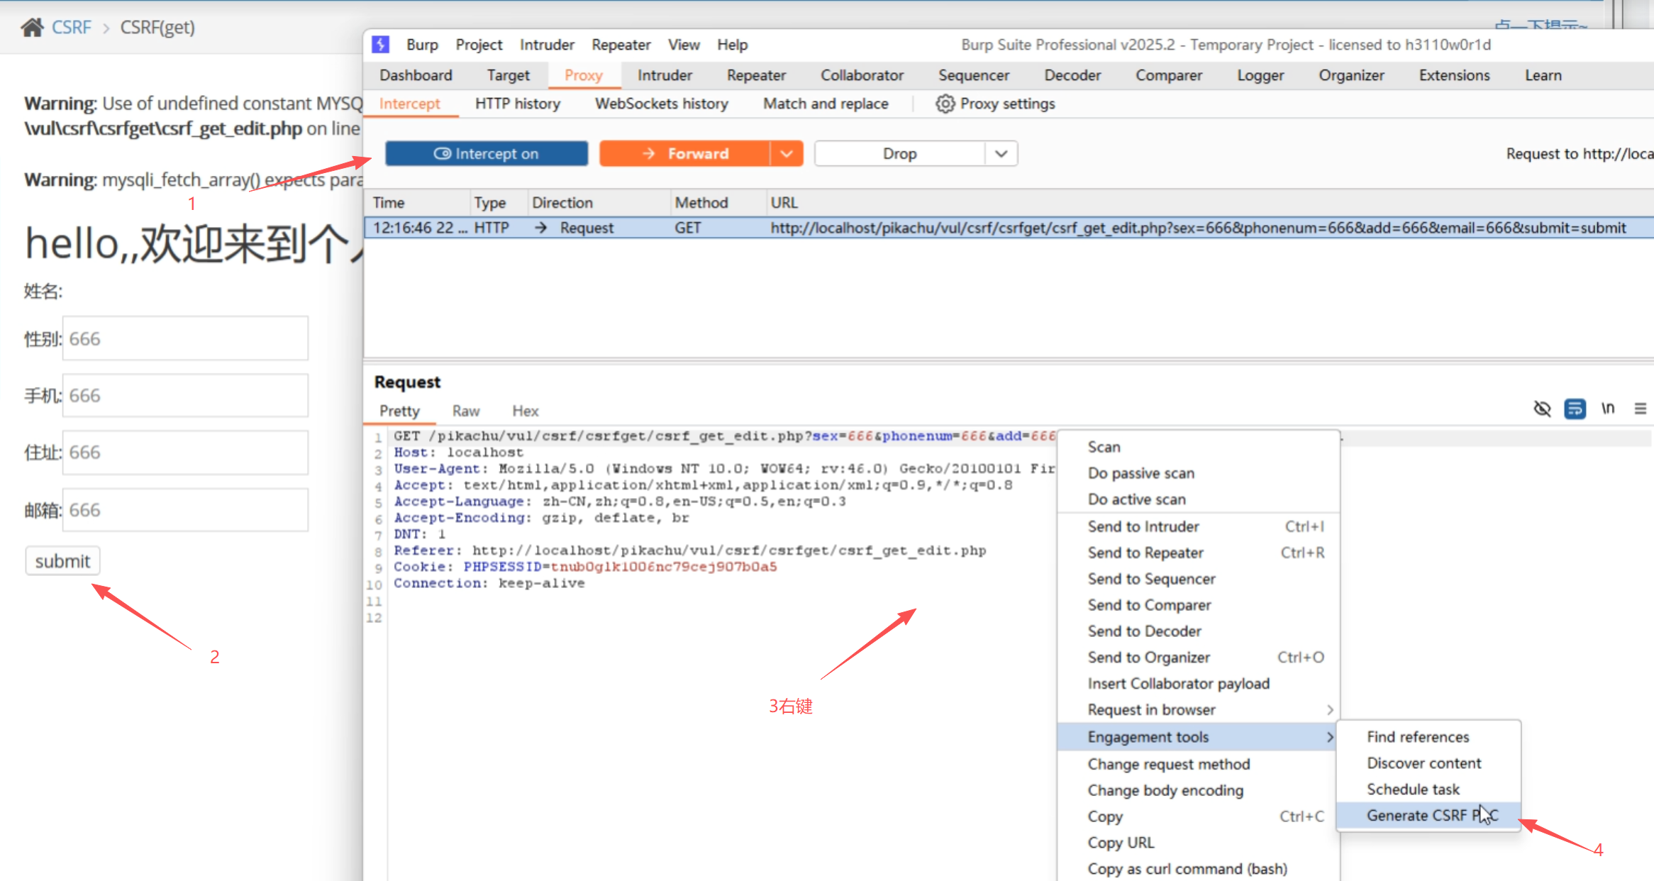Switch to the HTTP history tab

(x=517, y=104)
